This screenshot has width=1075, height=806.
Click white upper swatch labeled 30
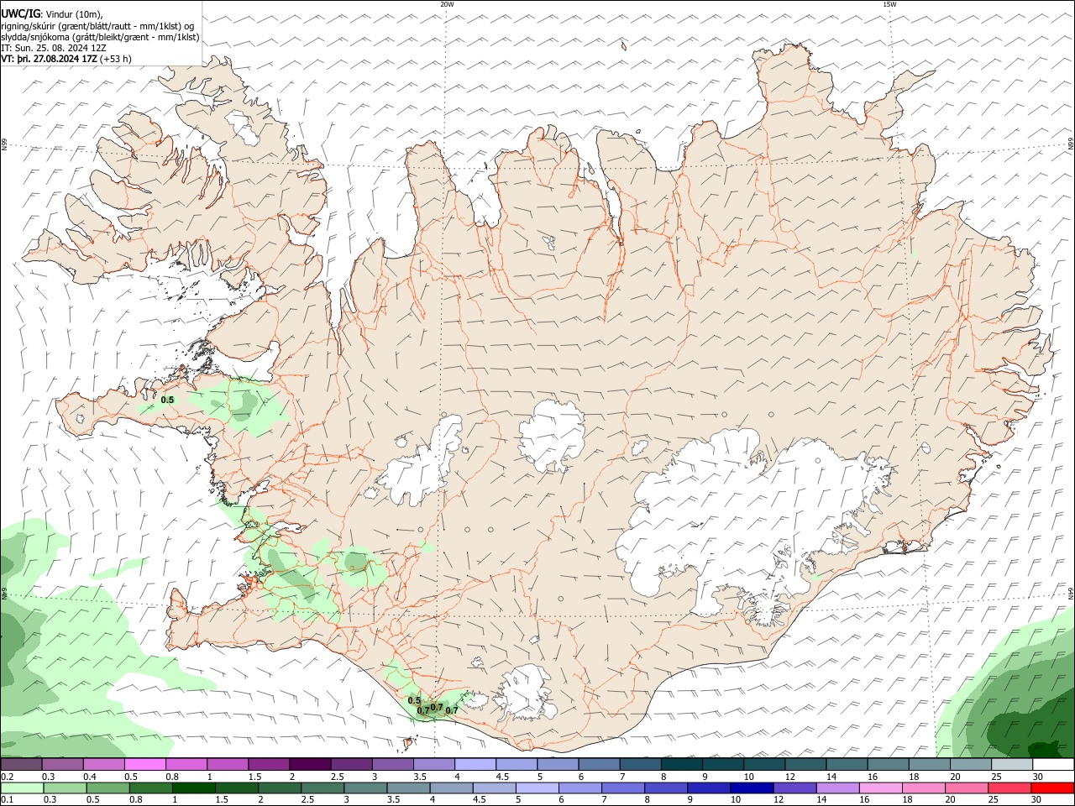click(1052, 764)
